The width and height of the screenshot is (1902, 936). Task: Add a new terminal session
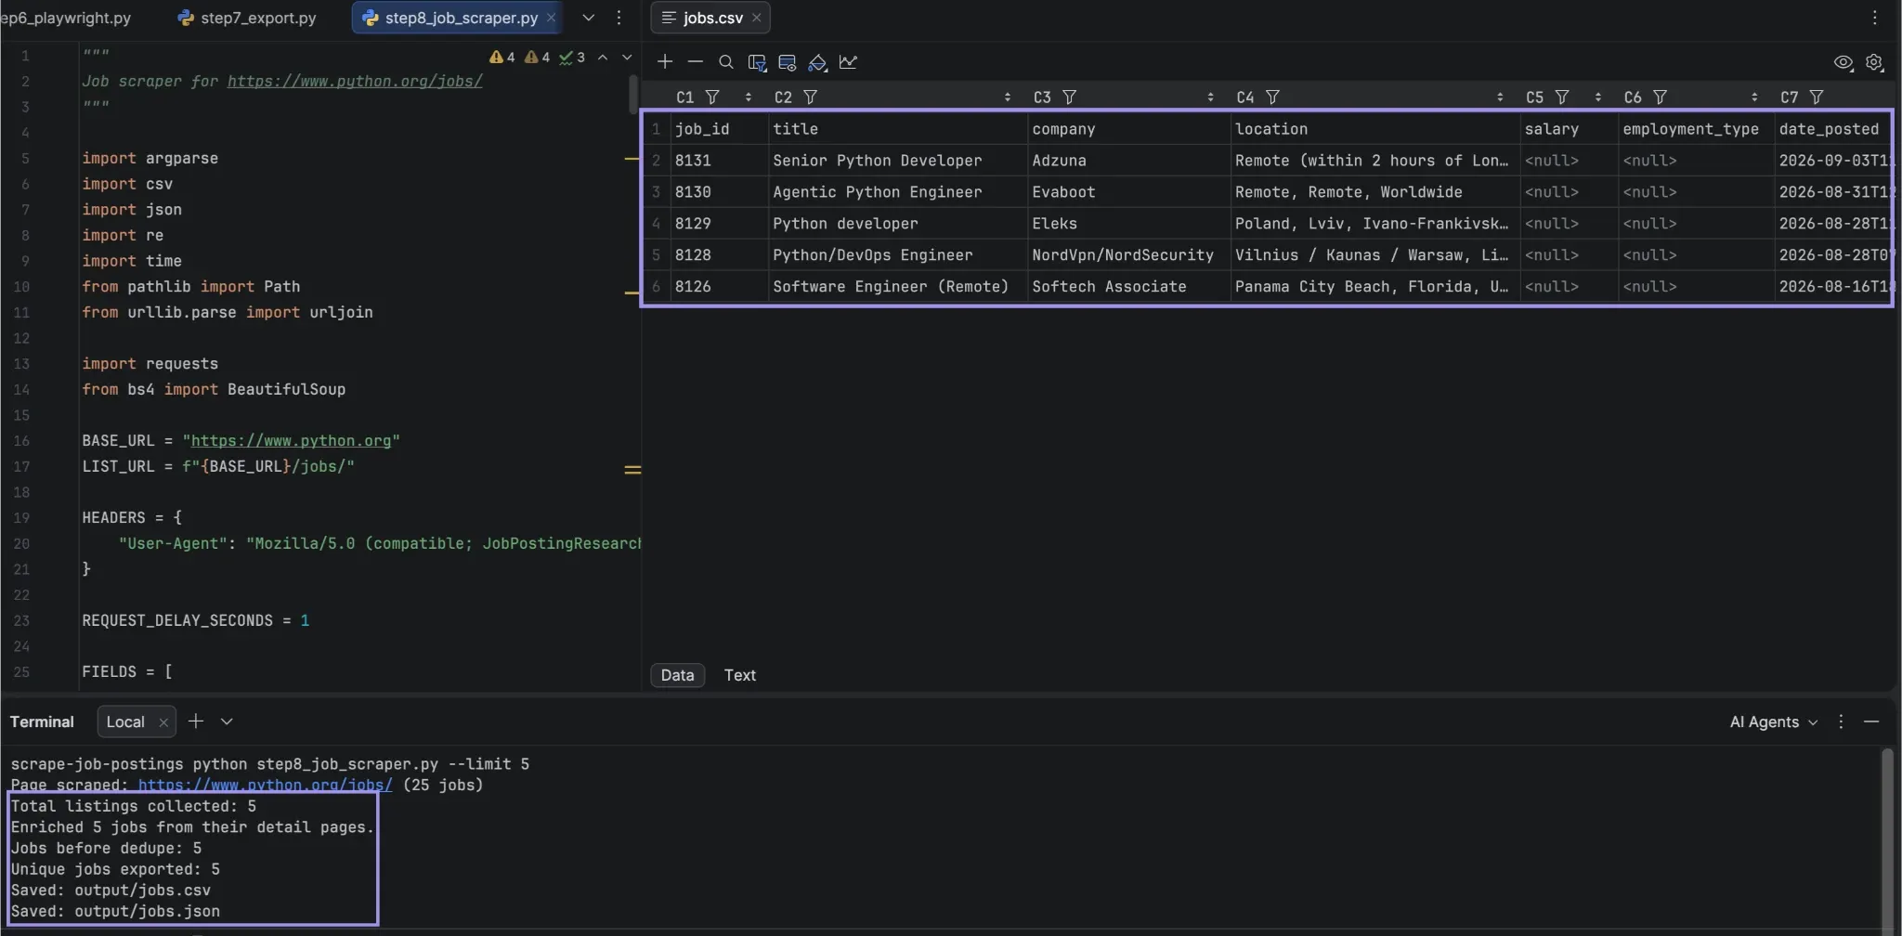coord(196,721)
